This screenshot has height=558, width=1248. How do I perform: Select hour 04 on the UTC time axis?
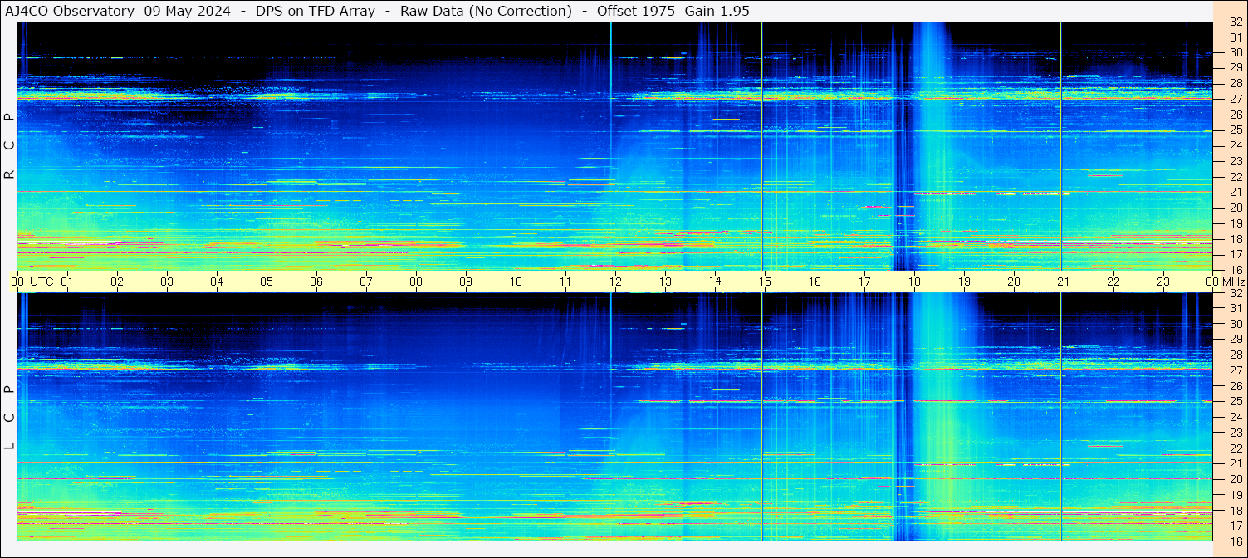pos(217,281)
